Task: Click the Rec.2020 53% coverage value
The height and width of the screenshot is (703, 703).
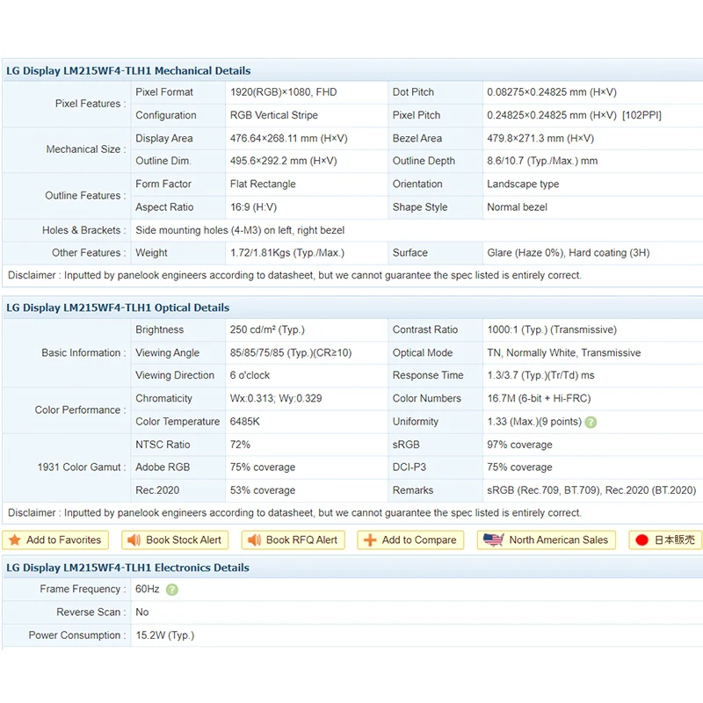Action: 263,490
